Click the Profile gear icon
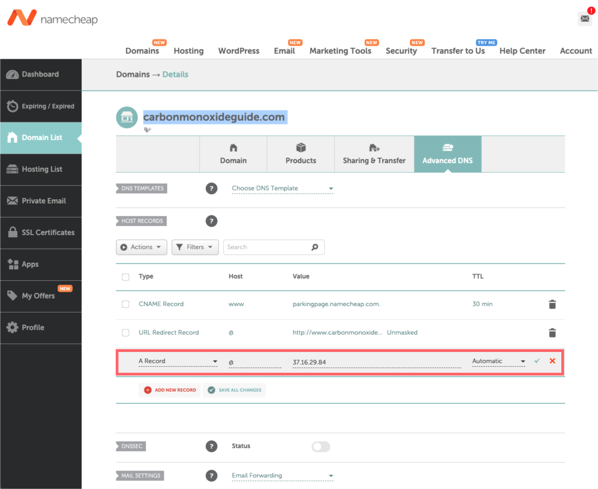Viewport: 598px width, 489px height. point(12,328)
